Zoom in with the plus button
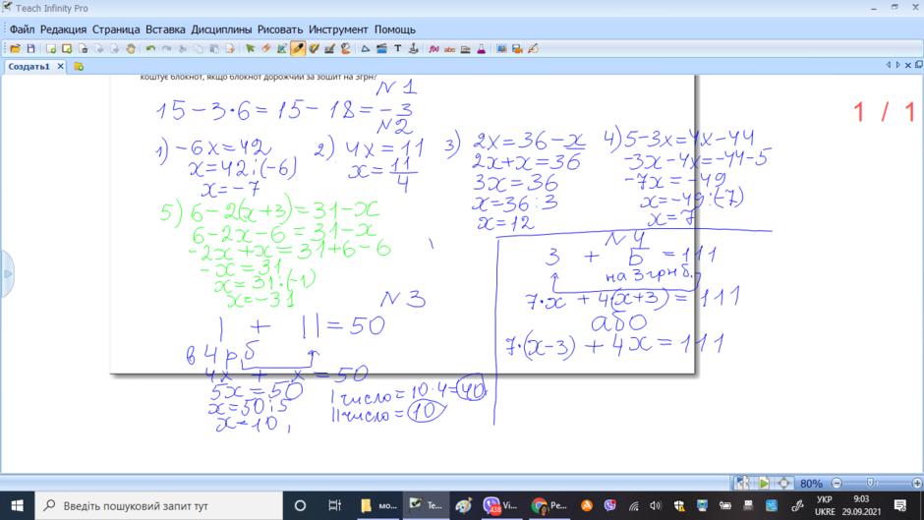The image size is (924, 520). click(917, 483)
